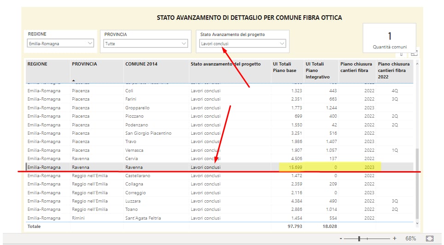The image size is (444, 245).
Task: Sort by UI Totali Piano base header
Action: click(284, 67)
